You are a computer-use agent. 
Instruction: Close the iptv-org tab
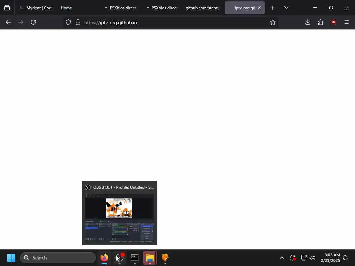[259, 8]
